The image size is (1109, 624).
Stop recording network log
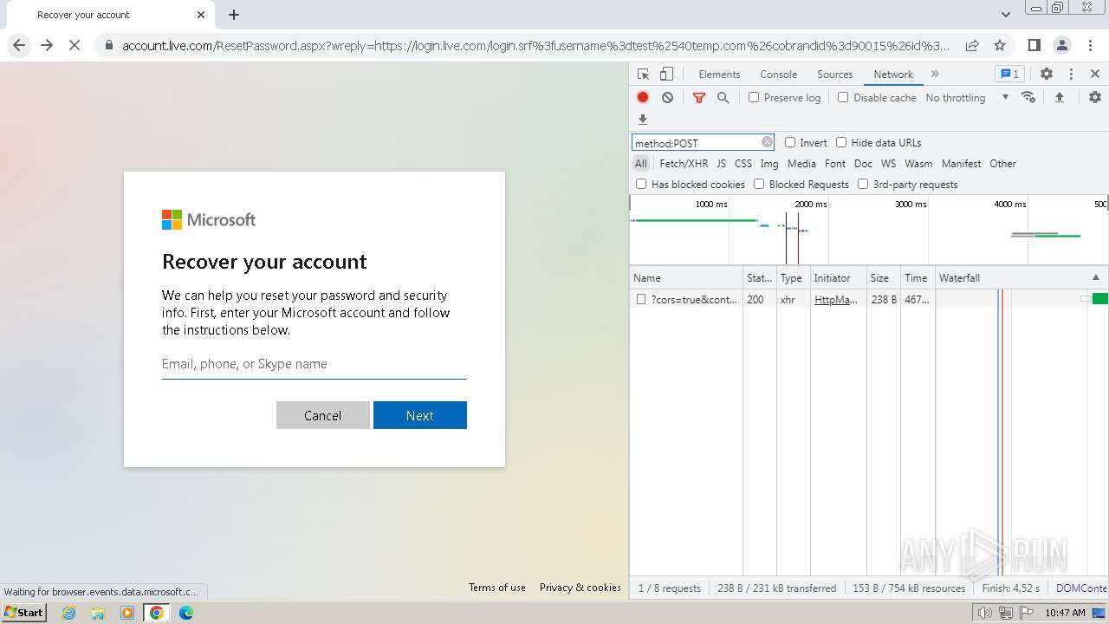point(643,98)
